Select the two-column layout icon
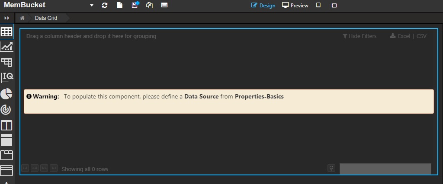The image size is (443, 184). pyautogui.click(x=6, y=125)
